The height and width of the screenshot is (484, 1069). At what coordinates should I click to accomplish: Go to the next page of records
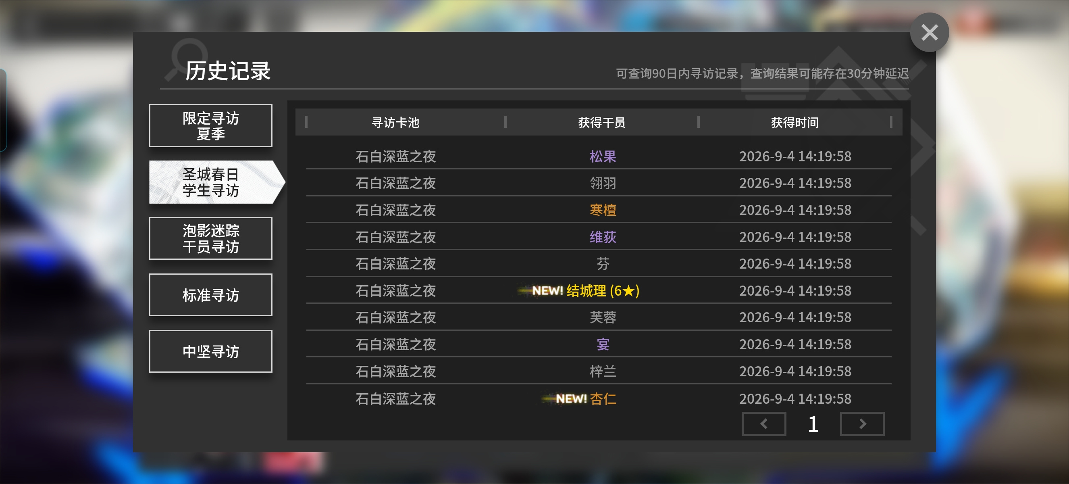tap(862, 424)
